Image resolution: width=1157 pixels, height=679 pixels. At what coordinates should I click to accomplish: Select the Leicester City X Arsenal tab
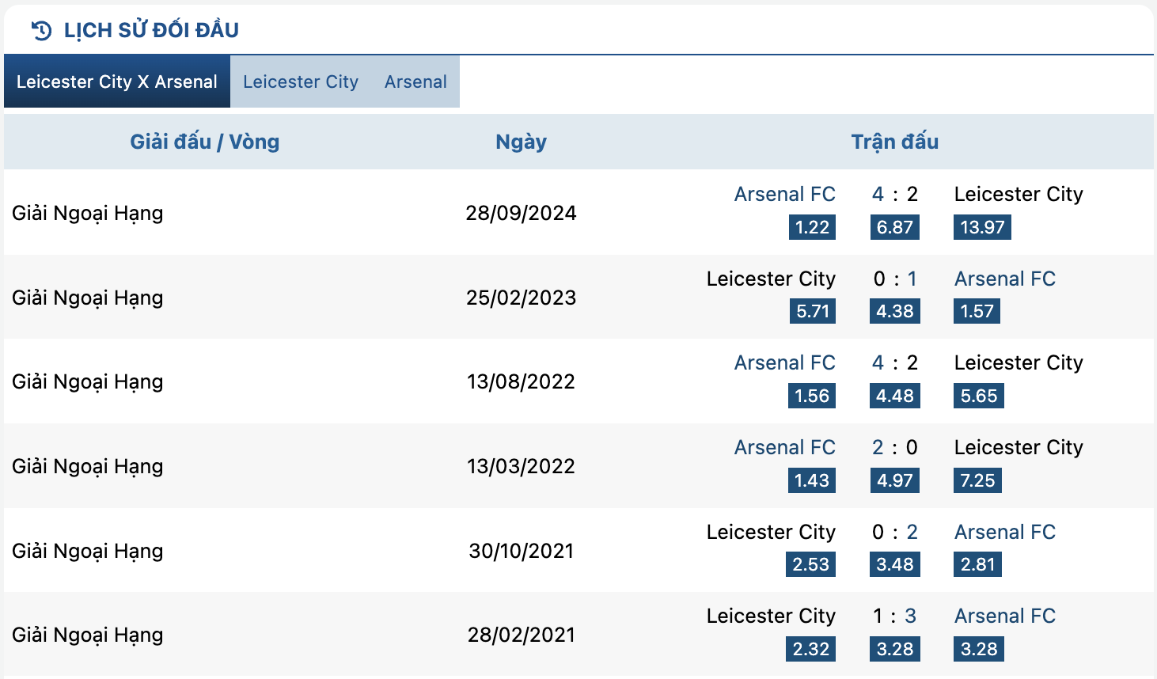tap(117, 82)
